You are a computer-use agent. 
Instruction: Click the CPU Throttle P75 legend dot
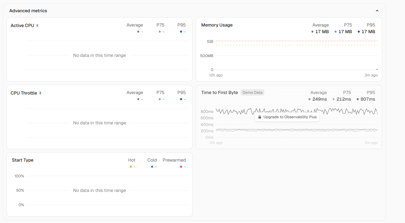tap(160, 99)
